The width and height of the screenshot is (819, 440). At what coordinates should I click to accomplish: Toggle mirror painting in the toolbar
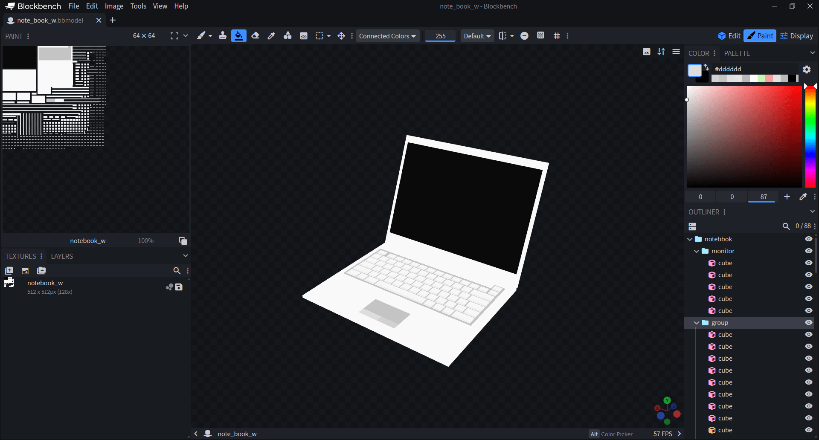(x=503, y=36)
